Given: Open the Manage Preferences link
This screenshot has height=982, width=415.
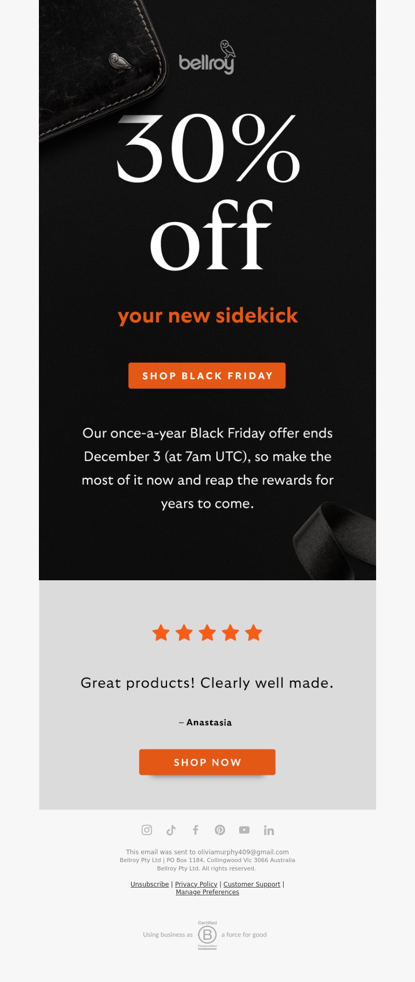Looking at the screenshot, I should click(208, 892).
